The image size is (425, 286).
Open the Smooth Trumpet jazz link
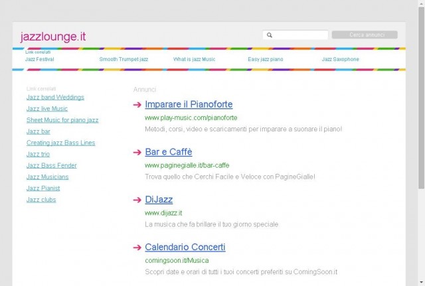point(124,59)
